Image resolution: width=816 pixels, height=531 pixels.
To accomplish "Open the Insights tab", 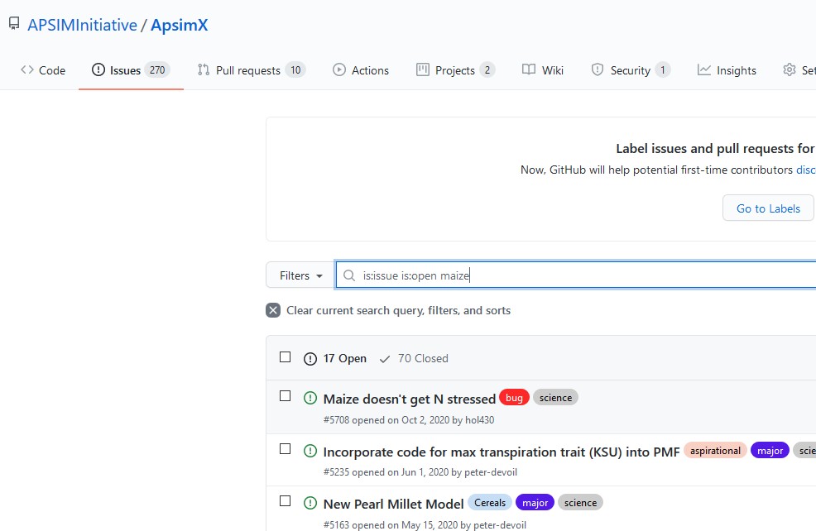I will click(x=727, y=70).
